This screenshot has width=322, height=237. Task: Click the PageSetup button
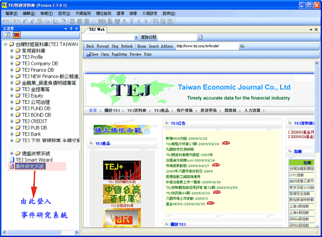pos(119,54)
